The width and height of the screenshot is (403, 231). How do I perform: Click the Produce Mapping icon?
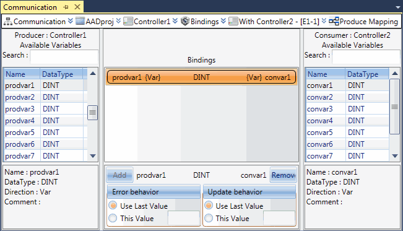[334, 21]
